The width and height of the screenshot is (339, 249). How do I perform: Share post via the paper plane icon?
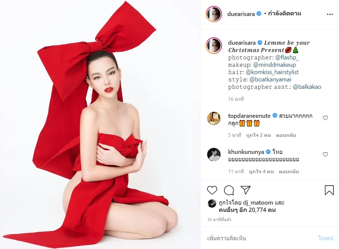click(246, 190)
